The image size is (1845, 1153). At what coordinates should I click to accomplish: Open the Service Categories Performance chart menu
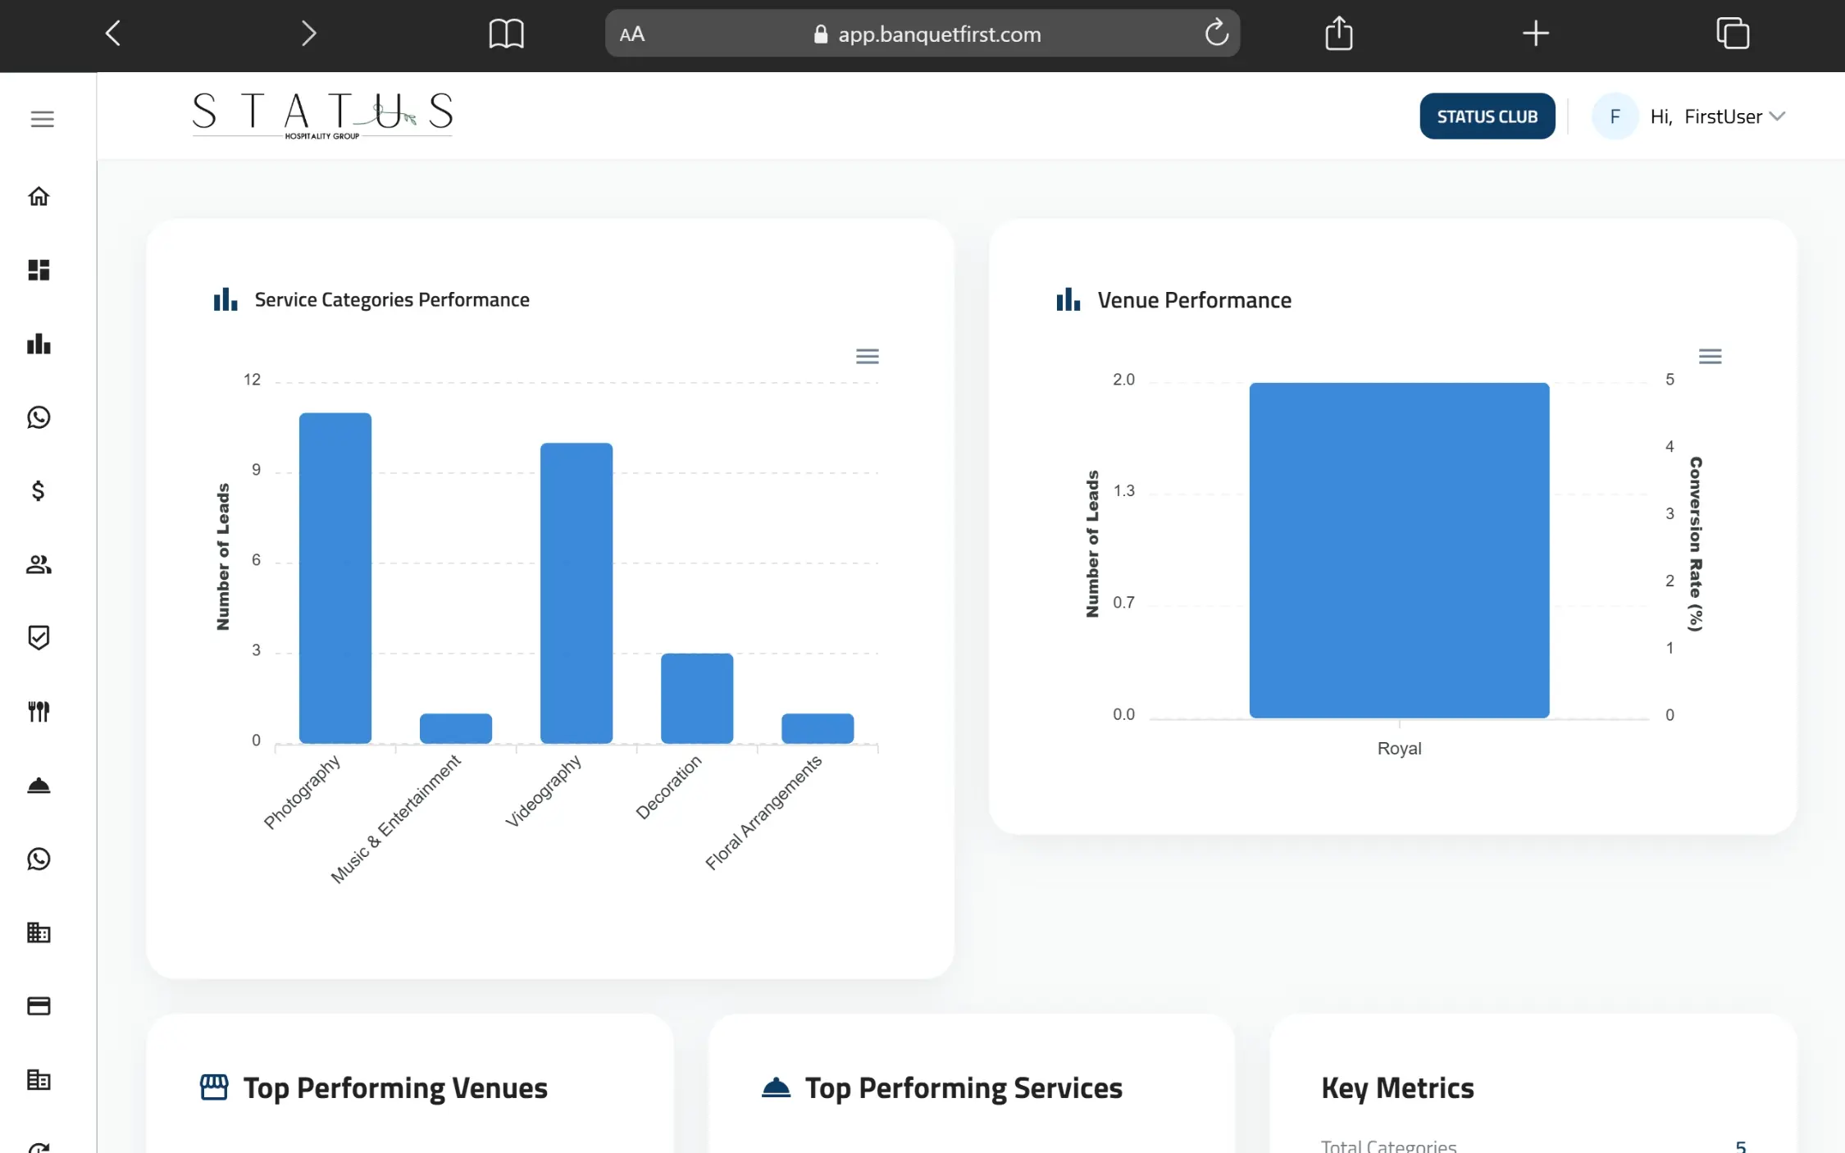coord(867,356)
